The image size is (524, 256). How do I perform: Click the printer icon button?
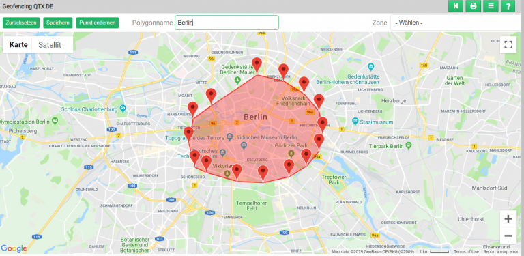(474, 6)
